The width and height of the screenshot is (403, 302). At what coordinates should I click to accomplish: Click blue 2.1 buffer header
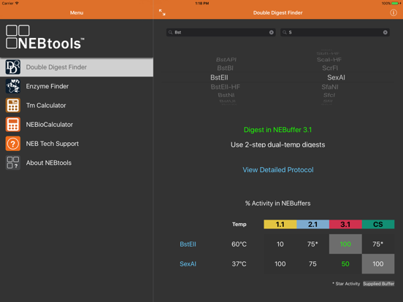(x=312, y=224)
